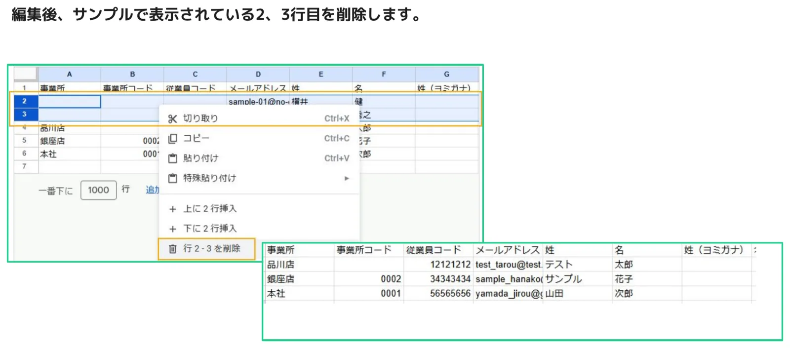Select column G header
Viewport: 790px width, 348px height.
pyautogui.click(x=447, y=74)
